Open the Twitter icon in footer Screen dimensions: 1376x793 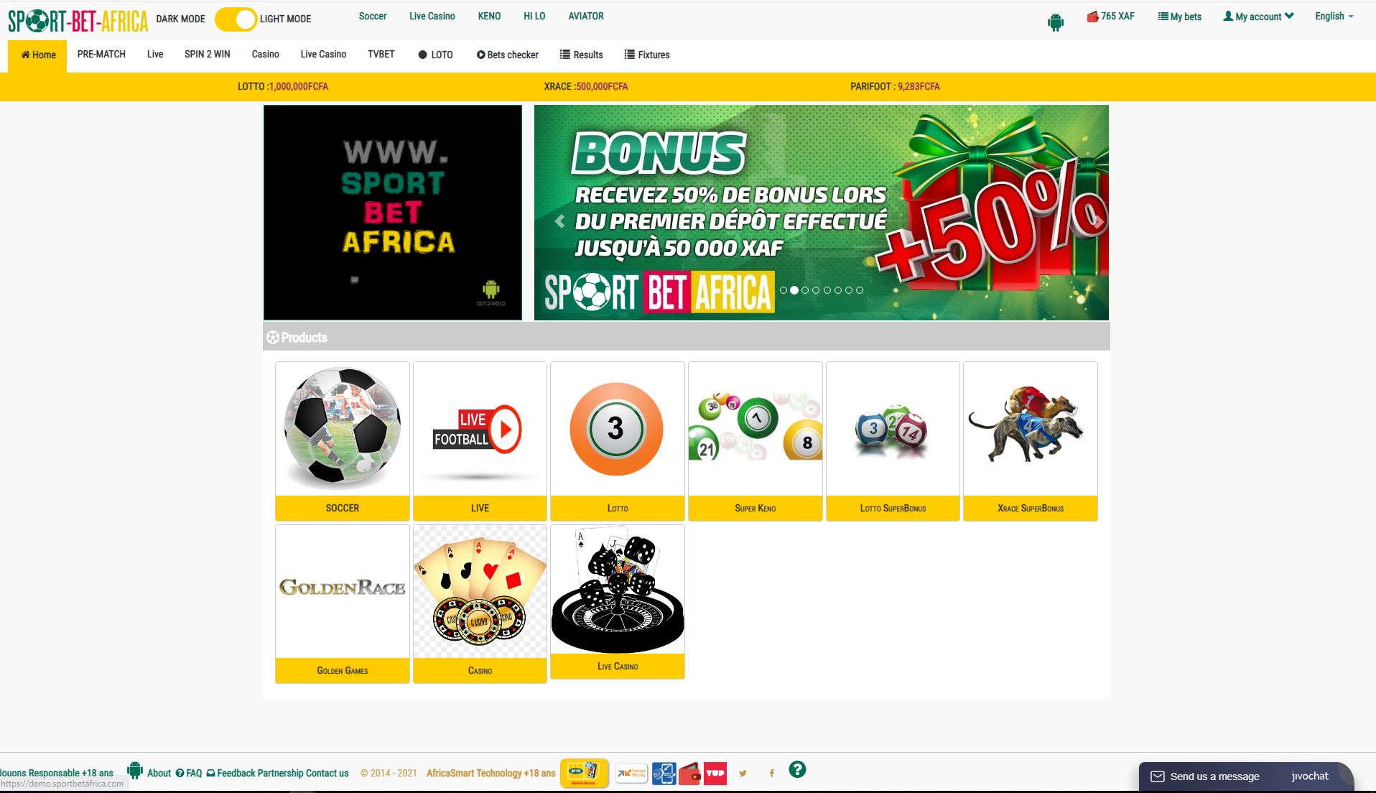[743, 774]
